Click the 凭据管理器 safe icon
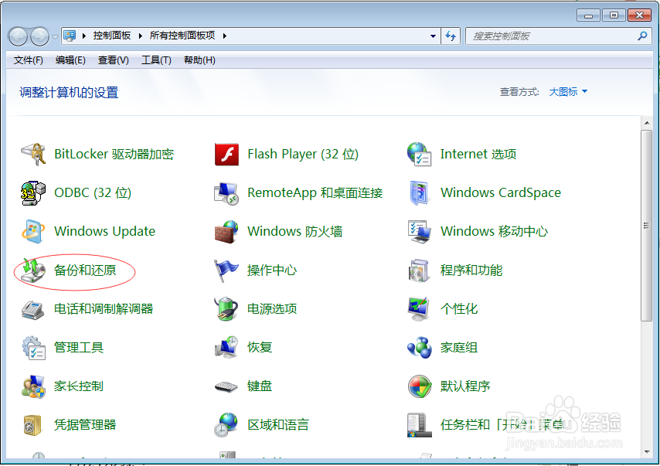Viewport: 660px width, 466px height. pyautogui.click(x=33, y=425)
